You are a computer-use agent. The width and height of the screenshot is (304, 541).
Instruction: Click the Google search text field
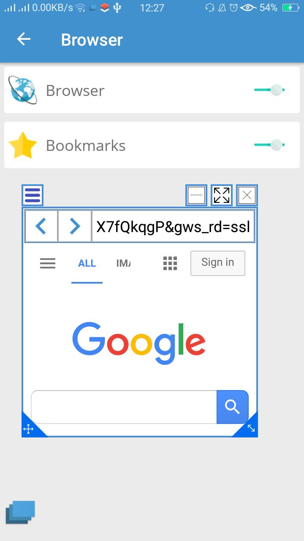[124, 407]
